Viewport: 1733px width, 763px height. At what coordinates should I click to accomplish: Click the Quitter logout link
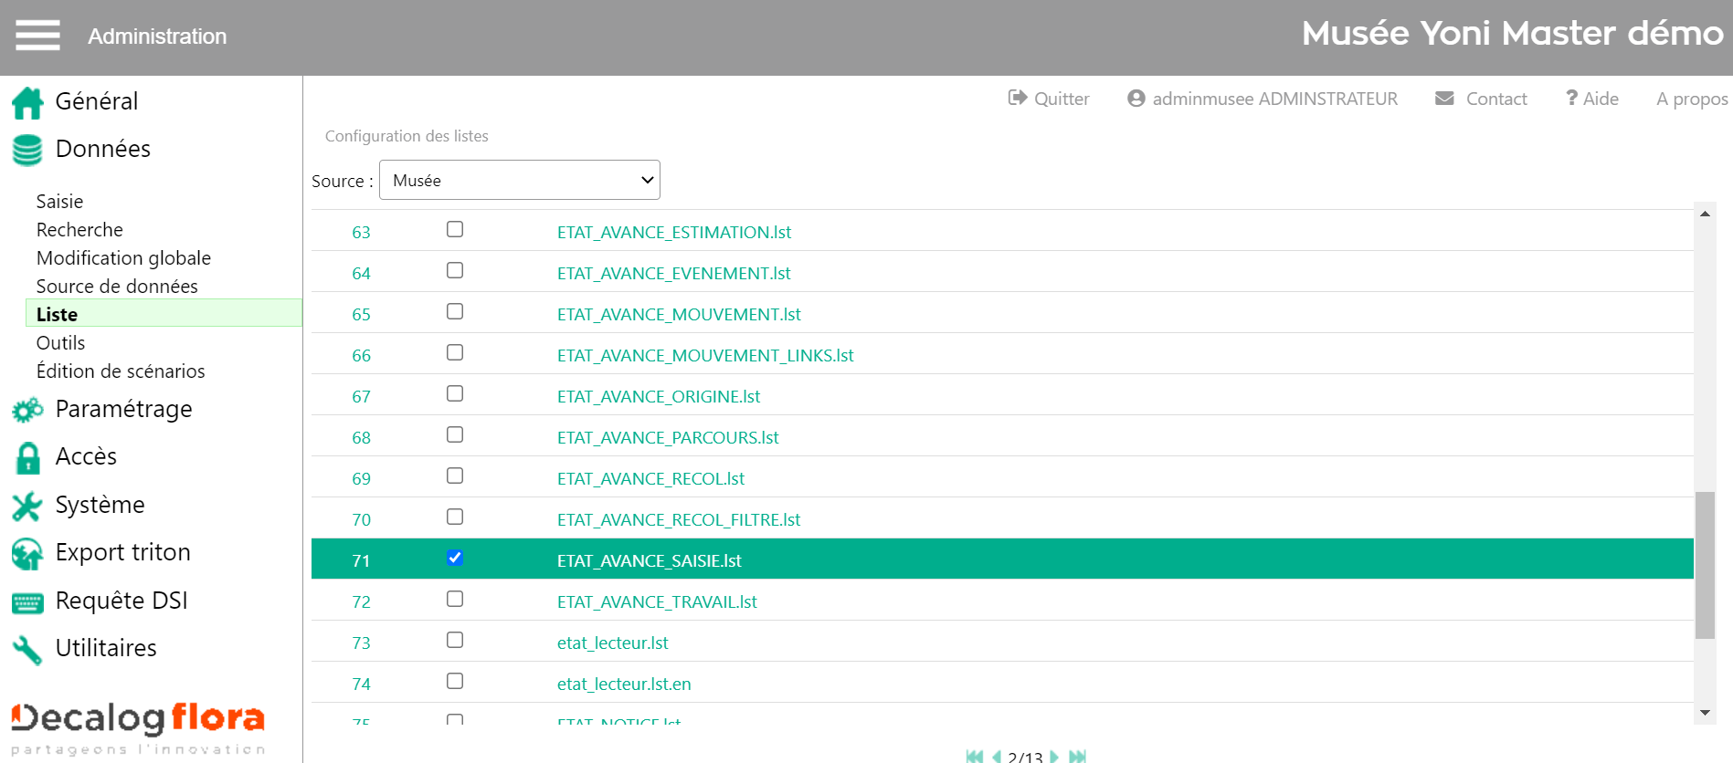tap(1049, 99)
